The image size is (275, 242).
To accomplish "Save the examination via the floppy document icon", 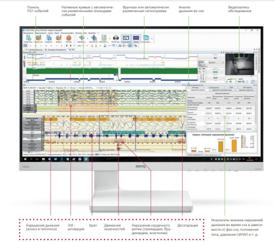I will 49,38.
